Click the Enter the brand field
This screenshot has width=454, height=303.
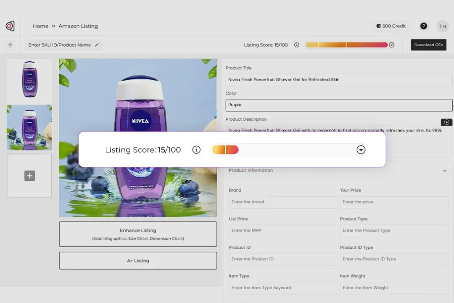(282, 202)
